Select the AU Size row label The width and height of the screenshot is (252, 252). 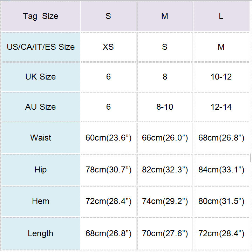pyautogui.click(x=41, y=107)
